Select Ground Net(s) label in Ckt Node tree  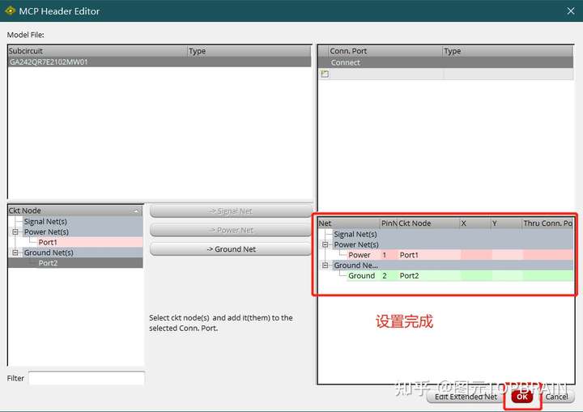49,253
